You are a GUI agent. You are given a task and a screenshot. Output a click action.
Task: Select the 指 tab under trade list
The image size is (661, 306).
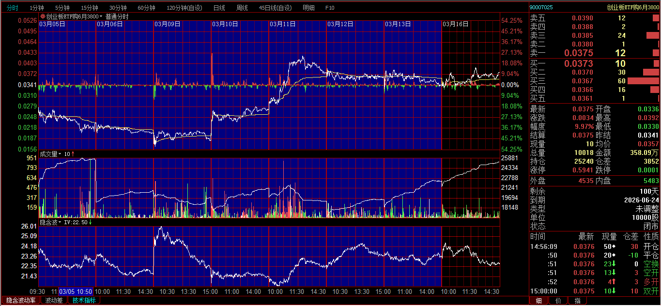point(577,301)
